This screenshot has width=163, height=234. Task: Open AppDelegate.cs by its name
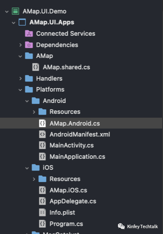(x=73, y=201)
